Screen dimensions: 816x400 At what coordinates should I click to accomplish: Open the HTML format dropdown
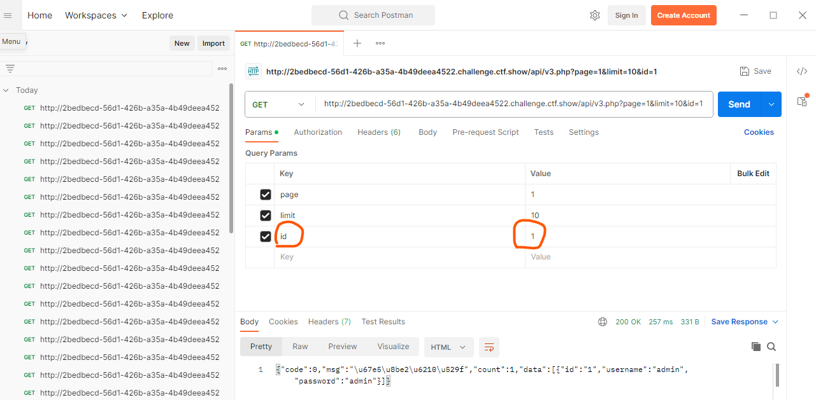(x=449, y=347)
